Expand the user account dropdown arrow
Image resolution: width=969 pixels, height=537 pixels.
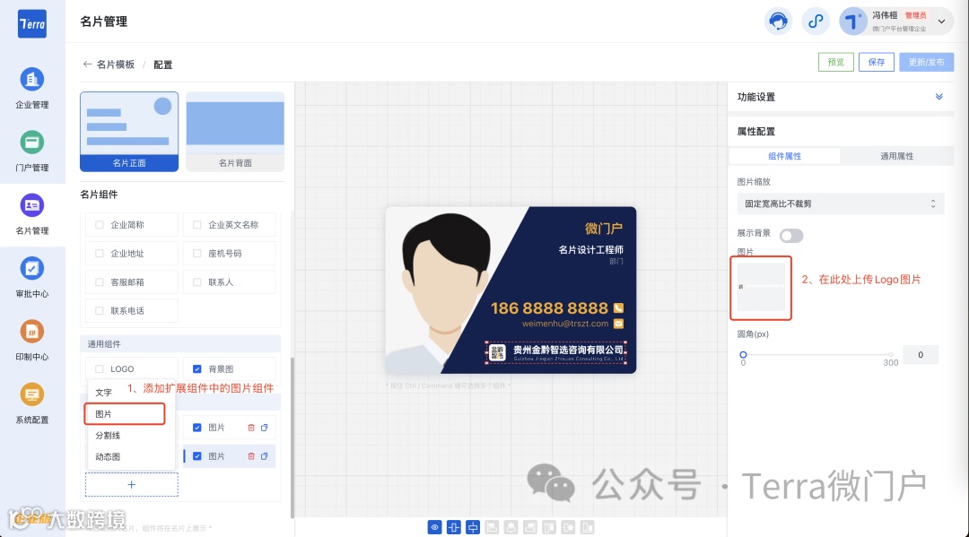pos(941,22)
